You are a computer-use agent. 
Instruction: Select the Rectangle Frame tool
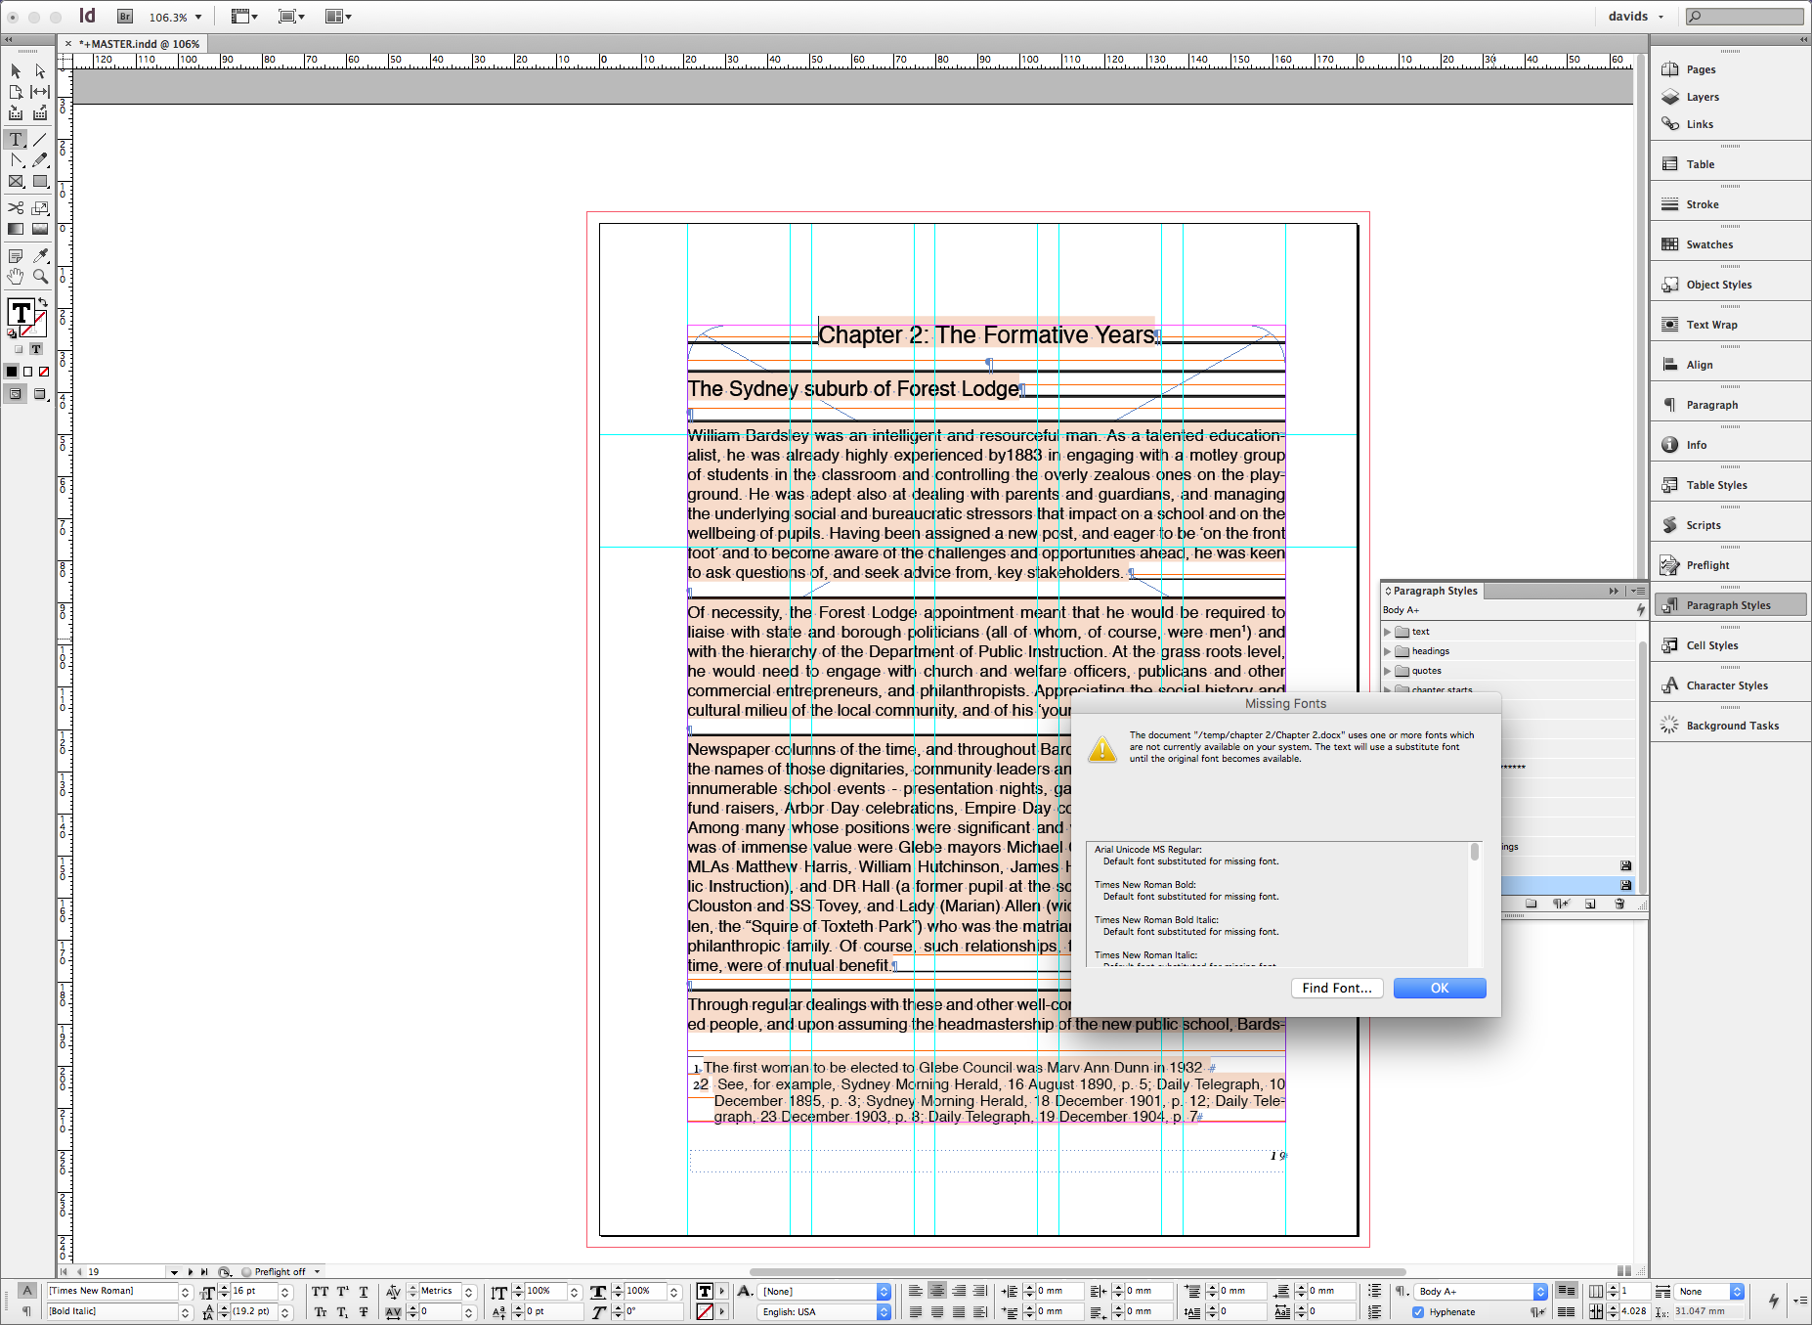pyautogui.click(x=16, y=182)
